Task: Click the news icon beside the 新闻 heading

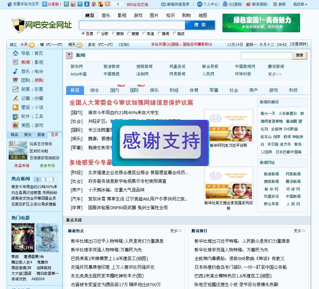Action: 70,55
